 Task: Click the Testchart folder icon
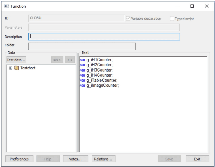coord(16,68)
